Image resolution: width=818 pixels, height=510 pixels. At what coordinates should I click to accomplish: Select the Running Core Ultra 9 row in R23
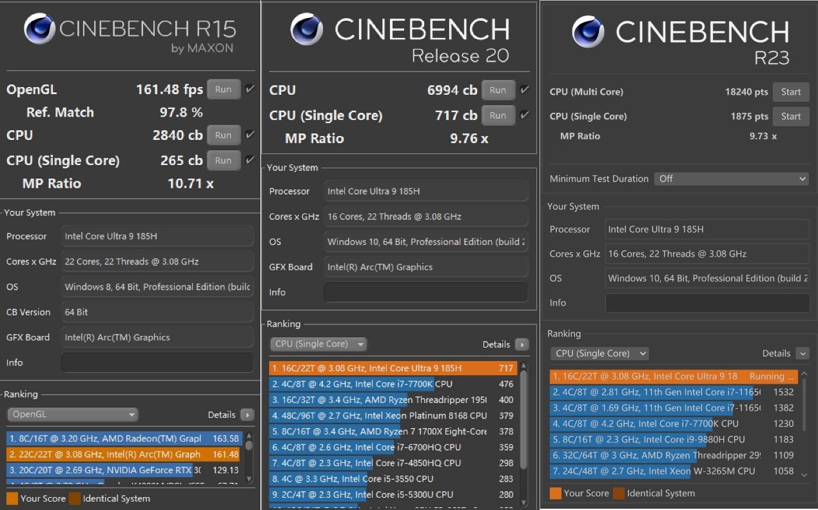(674, 377)
